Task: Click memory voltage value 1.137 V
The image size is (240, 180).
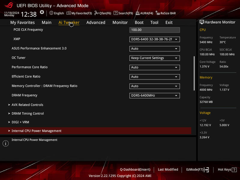Action: (x=224, y=90)
